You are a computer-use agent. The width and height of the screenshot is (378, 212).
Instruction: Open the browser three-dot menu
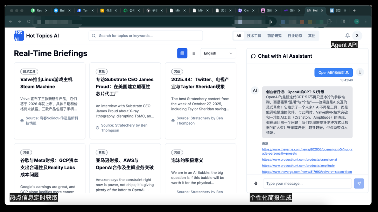point(366,21)
